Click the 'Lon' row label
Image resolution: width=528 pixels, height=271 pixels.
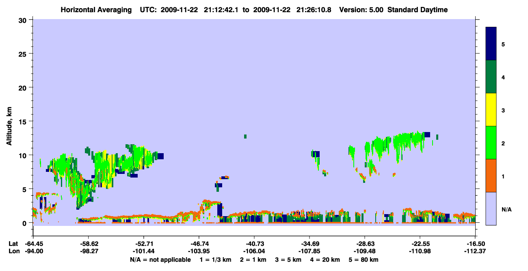(14, 251)
